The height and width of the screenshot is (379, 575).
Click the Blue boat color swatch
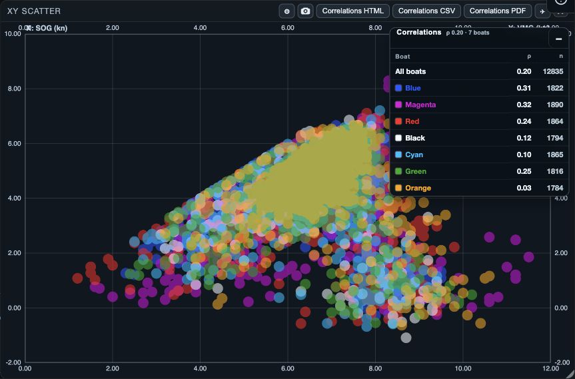coord(398,88)
